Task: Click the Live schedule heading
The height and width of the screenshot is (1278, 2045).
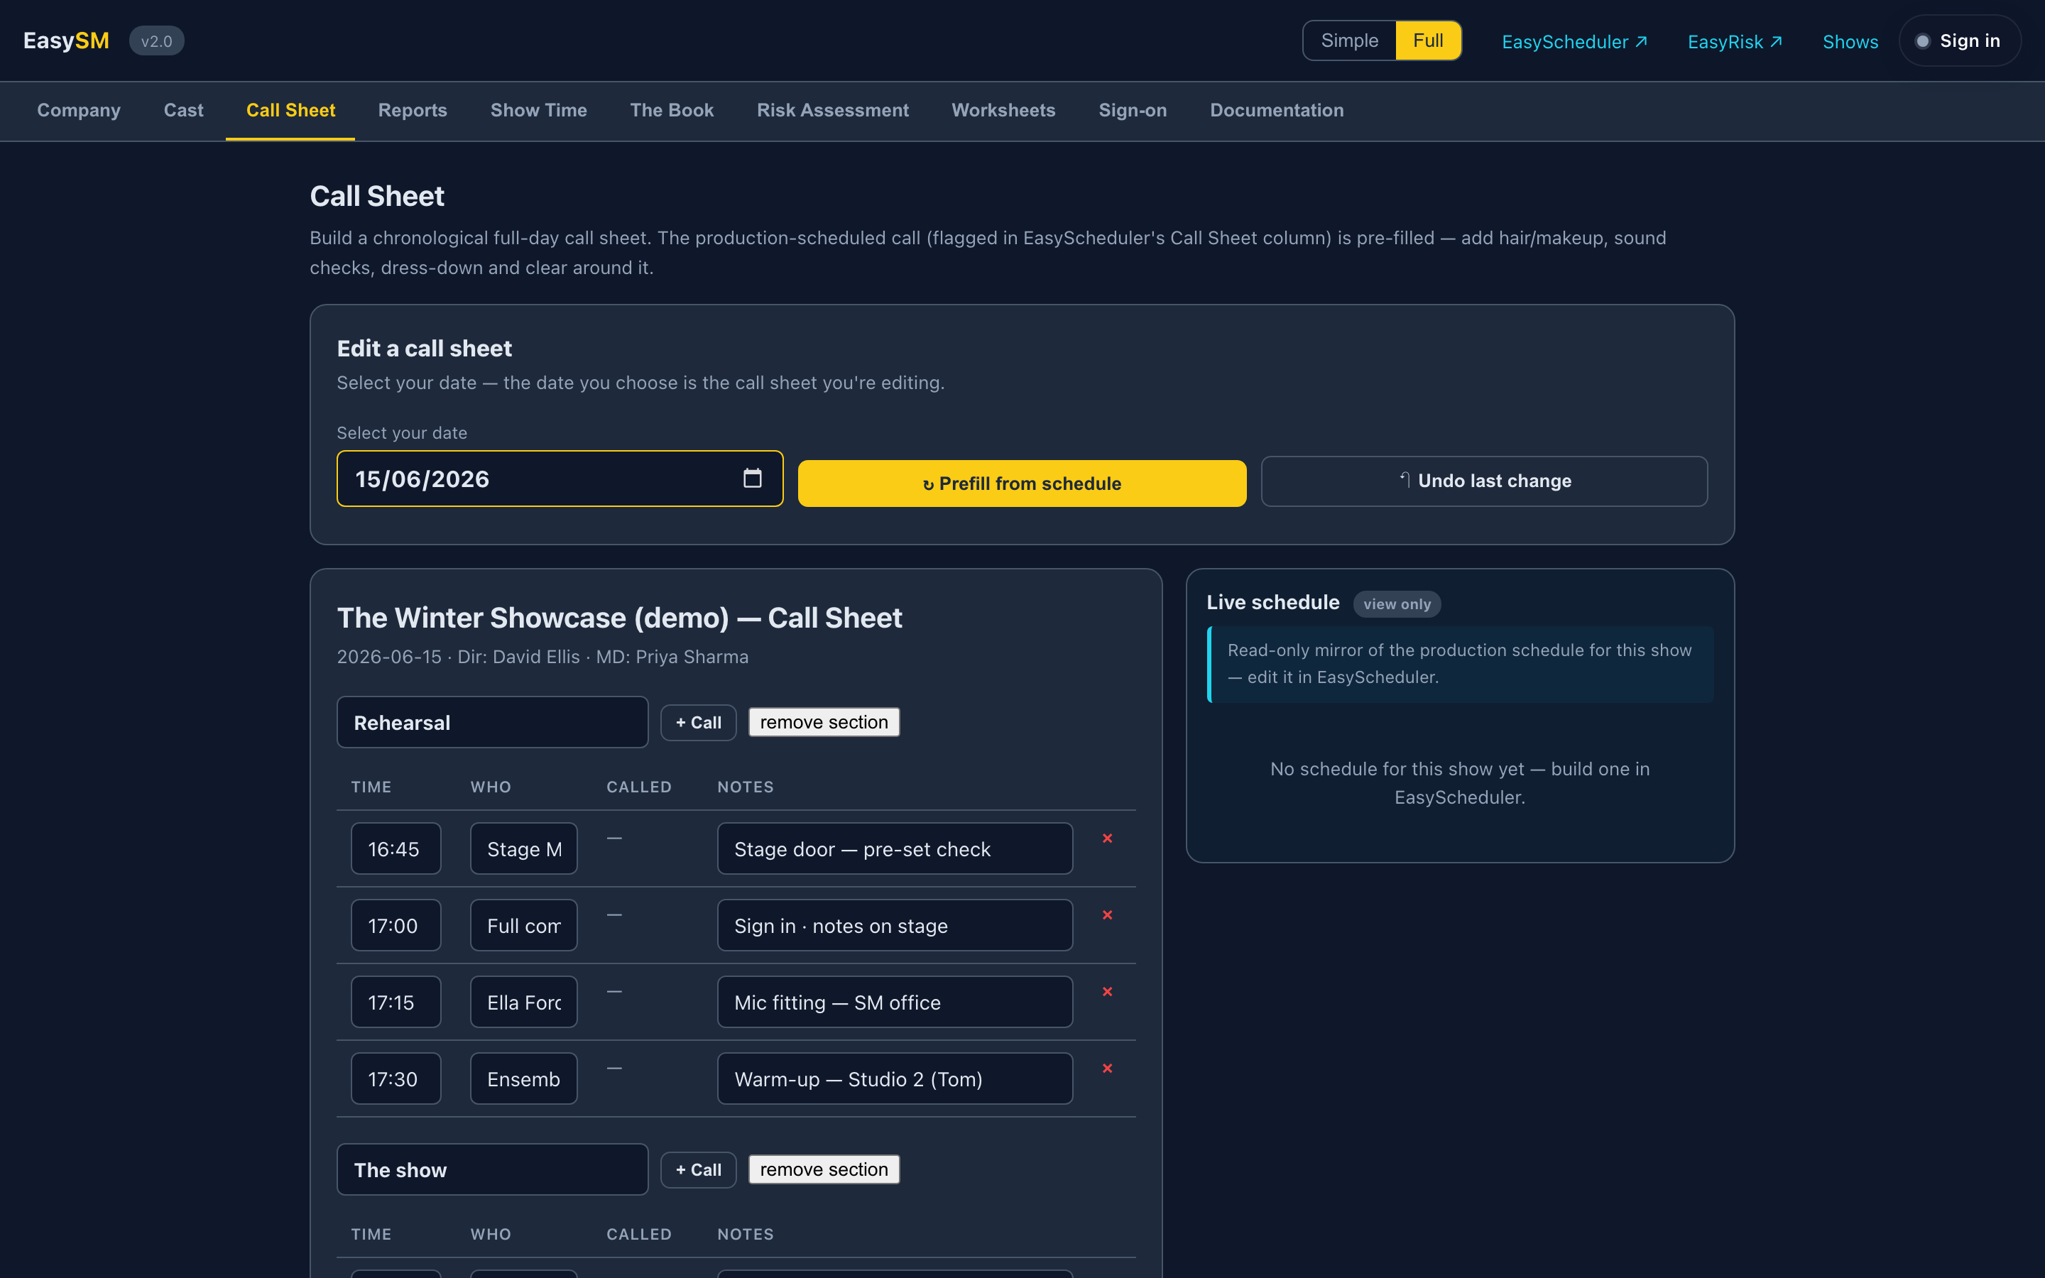Action: tap(1272, 602)
